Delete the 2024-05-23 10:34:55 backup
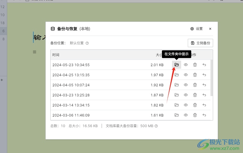The image size is (243, 153). click(x=195, y=65)
